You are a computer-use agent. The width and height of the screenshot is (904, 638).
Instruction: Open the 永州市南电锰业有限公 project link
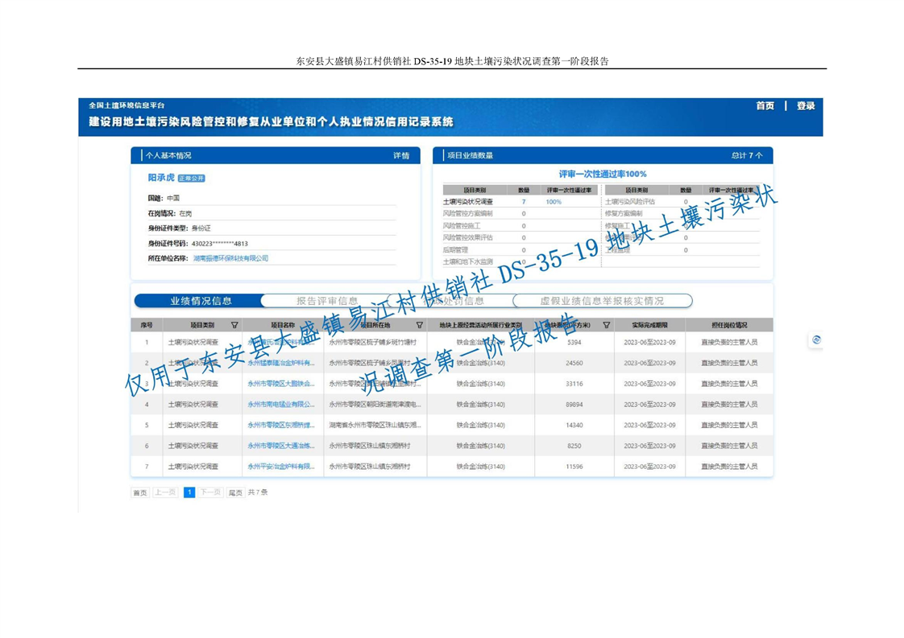(x=281, y=405)
